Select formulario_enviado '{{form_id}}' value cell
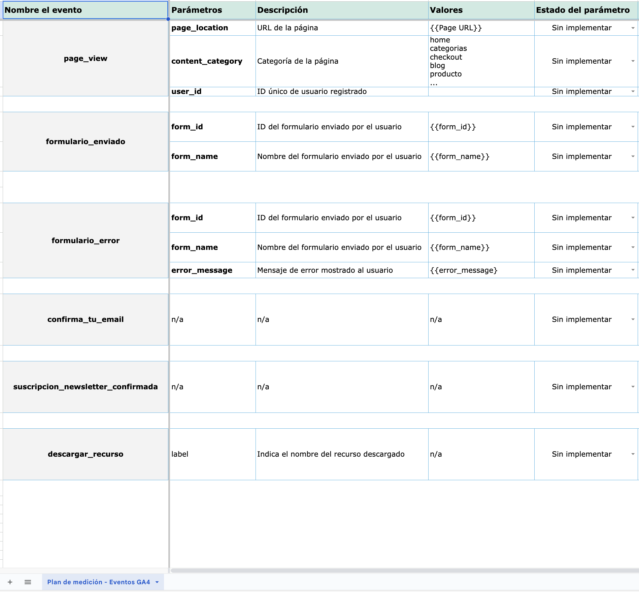The width and height of the screenshot is (639, 592). 481,127
